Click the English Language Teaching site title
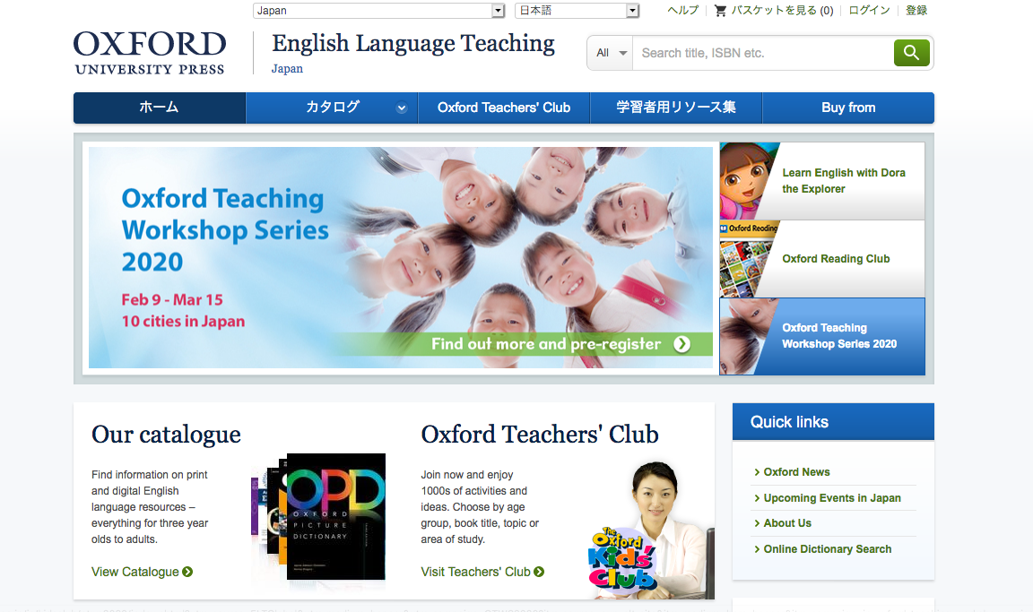 pyautogui.click(x=413, y=43)
